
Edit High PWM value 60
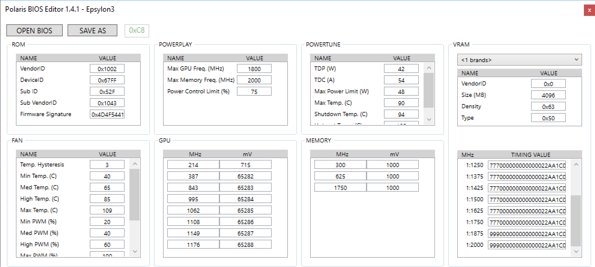click(107, 244)
